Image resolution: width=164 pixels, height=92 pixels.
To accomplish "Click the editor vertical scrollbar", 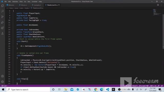I will point(163,32).
